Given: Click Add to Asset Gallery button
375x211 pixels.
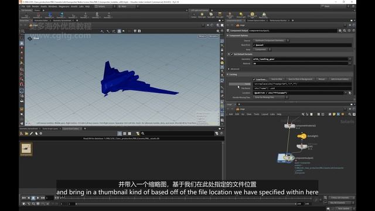Looking at the screenshot, I should (340, 79).
